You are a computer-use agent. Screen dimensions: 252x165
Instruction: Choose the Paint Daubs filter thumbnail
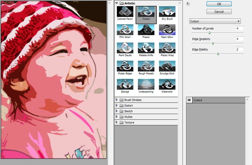(x=125, y=48)
